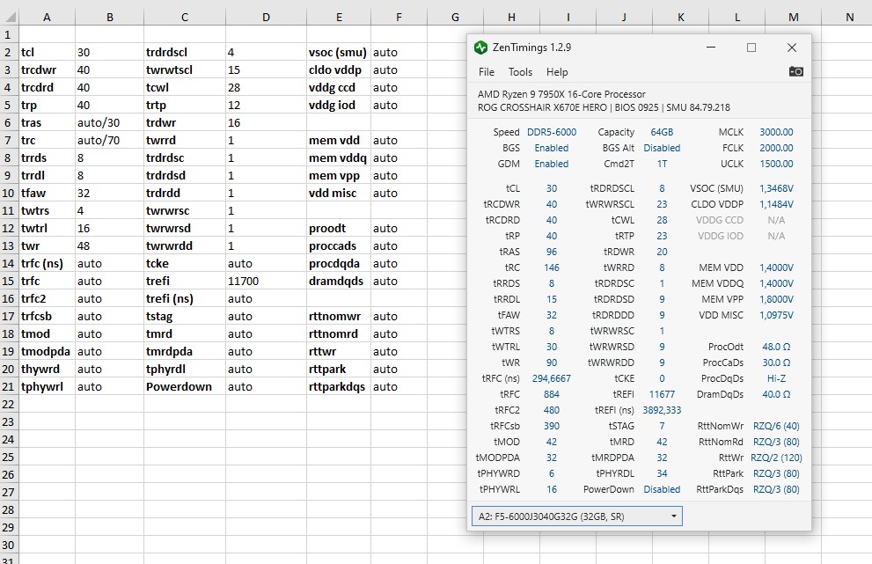Click the tRAS 96 value
Screen dimensions: 872x564
click(x=552, y=252)
